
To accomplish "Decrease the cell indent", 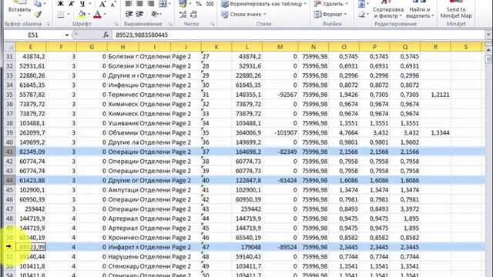I will [129, 14].
